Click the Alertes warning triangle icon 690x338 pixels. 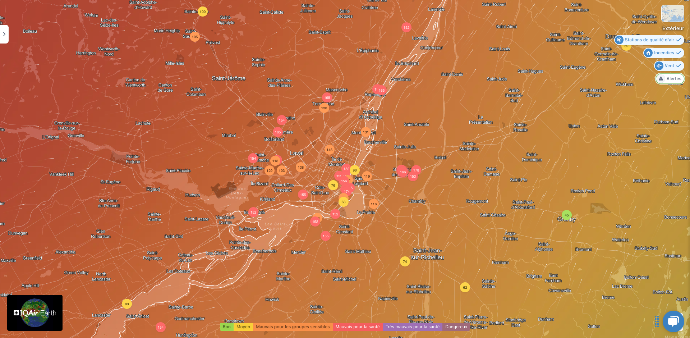point(661,79)
